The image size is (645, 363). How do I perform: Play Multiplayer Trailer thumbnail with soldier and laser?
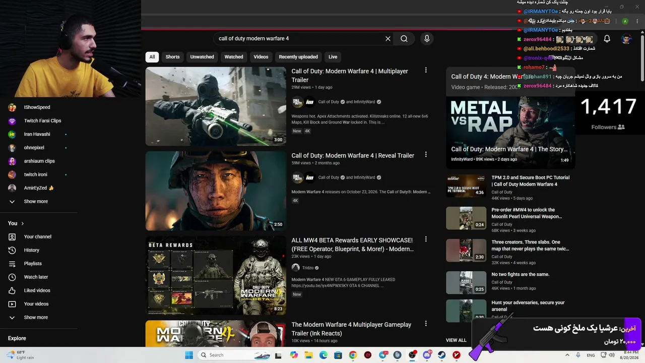[216, 106]
